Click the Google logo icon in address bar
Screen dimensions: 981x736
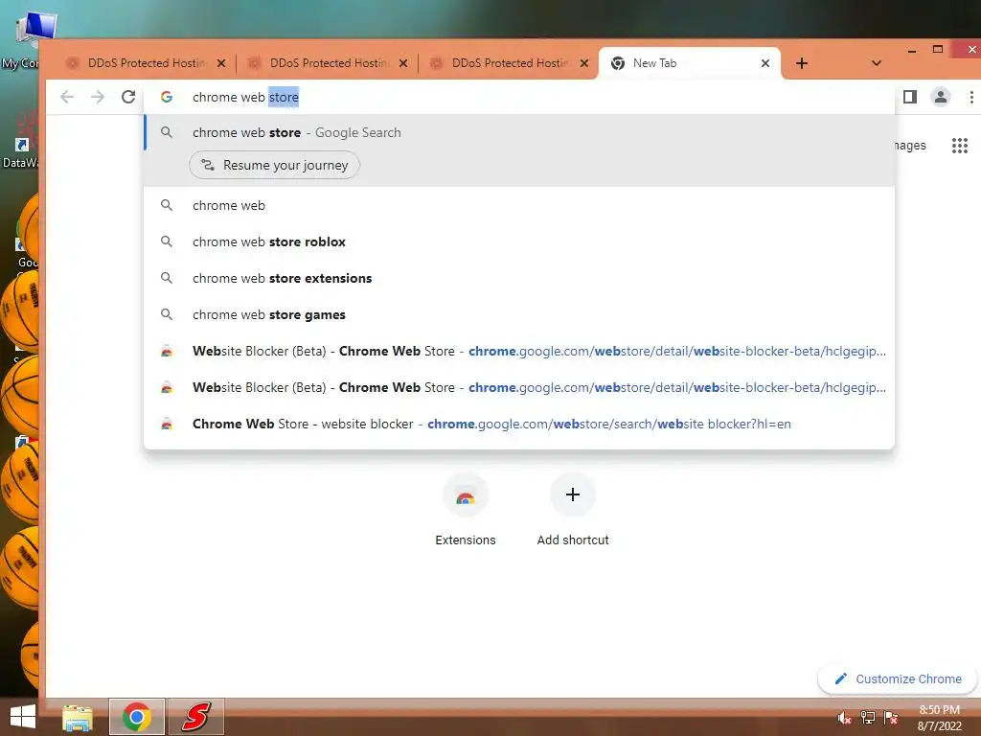click(167, 97)
